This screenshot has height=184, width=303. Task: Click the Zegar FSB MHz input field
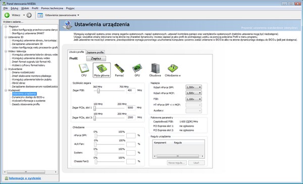131,90
